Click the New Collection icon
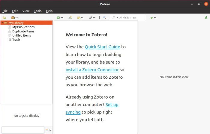The image size is (210, 134). point(4,18)
